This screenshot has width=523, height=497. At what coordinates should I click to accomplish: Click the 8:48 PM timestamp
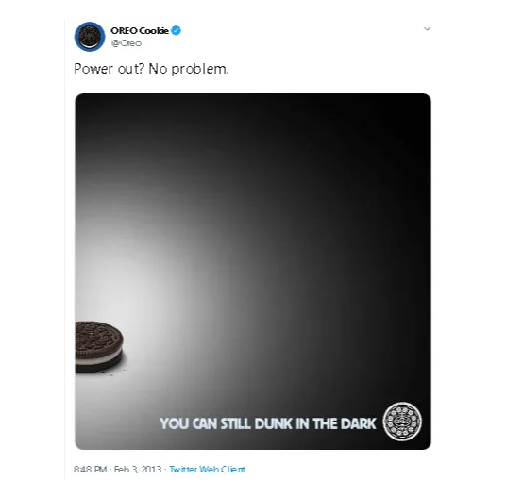[90, 470]
